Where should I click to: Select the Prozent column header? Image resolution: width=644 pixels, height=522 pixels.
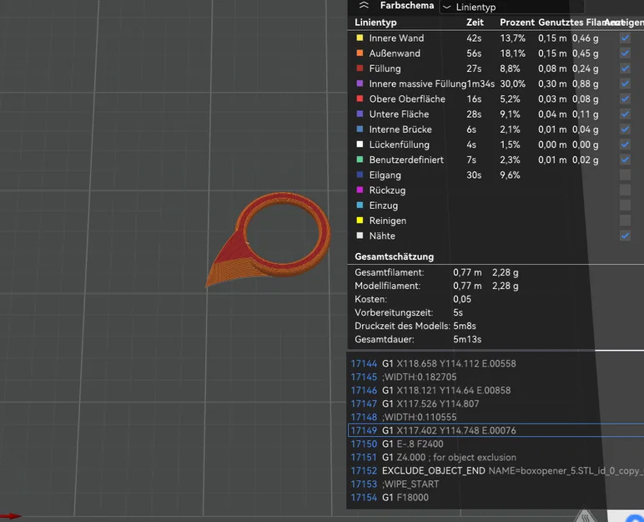(x=516, y=23)
